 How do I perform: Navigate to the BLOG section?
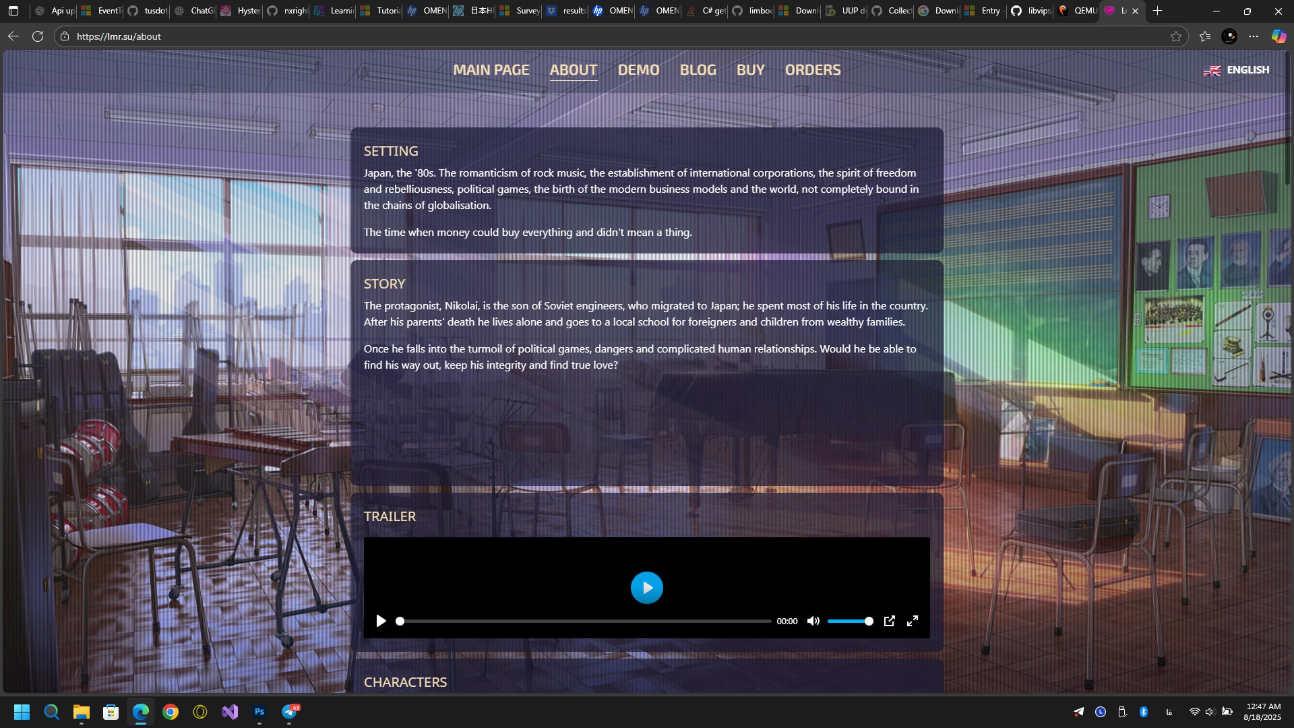698,70
